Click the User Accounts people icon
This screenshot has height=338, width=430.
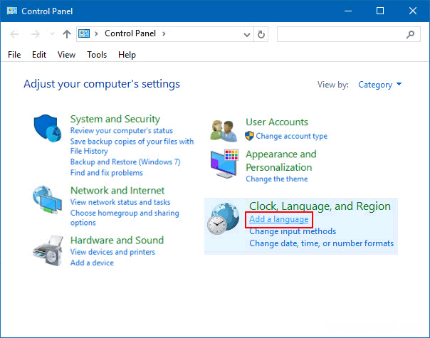224,131
